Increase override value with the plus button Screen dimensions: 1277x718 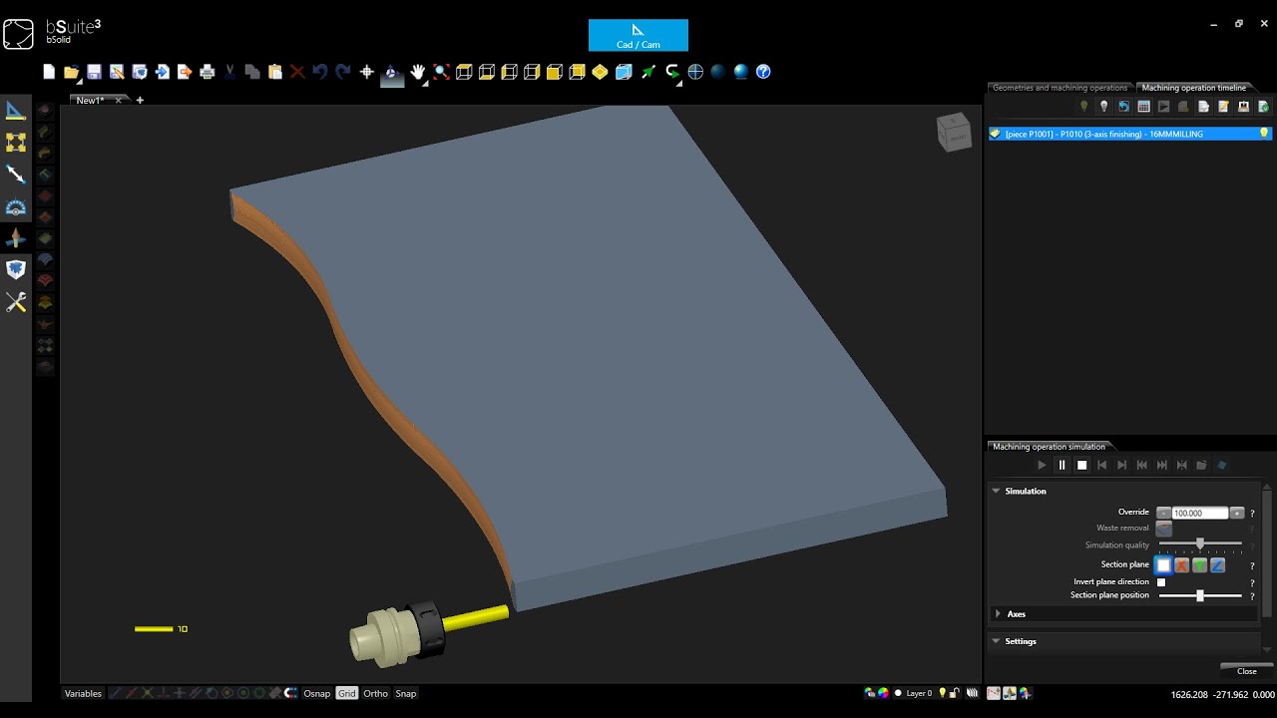[x=1237, y=513]
